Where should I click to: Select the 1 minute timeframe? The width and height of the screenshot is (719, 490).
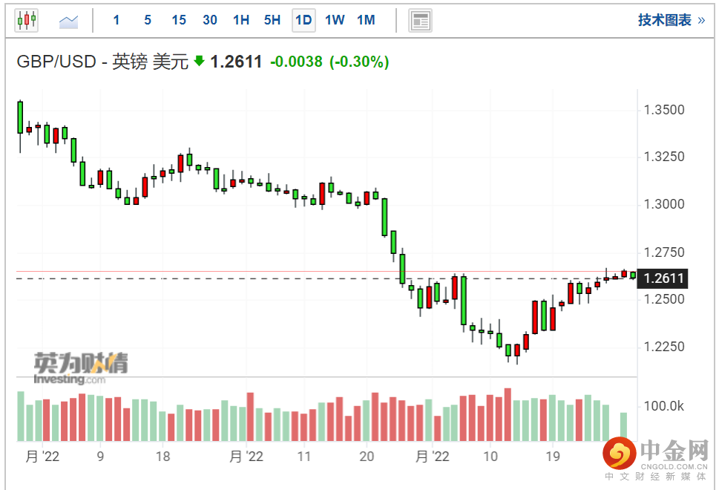(x=116, y=21)
